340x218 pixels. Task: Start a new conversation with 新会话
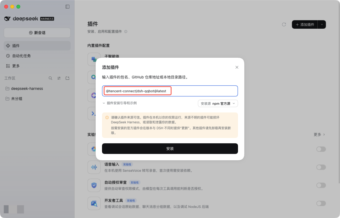coord(37,33)
